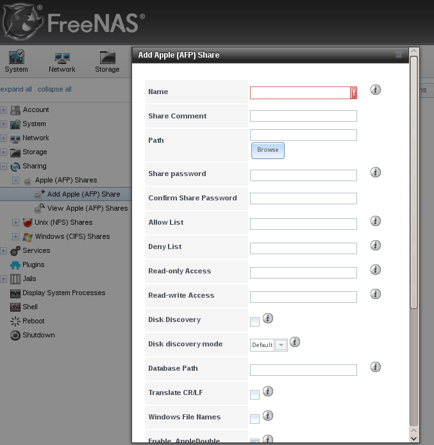Focus the Path input field
434x445 pixels.
pyautogui.click(x=303, y=135)
